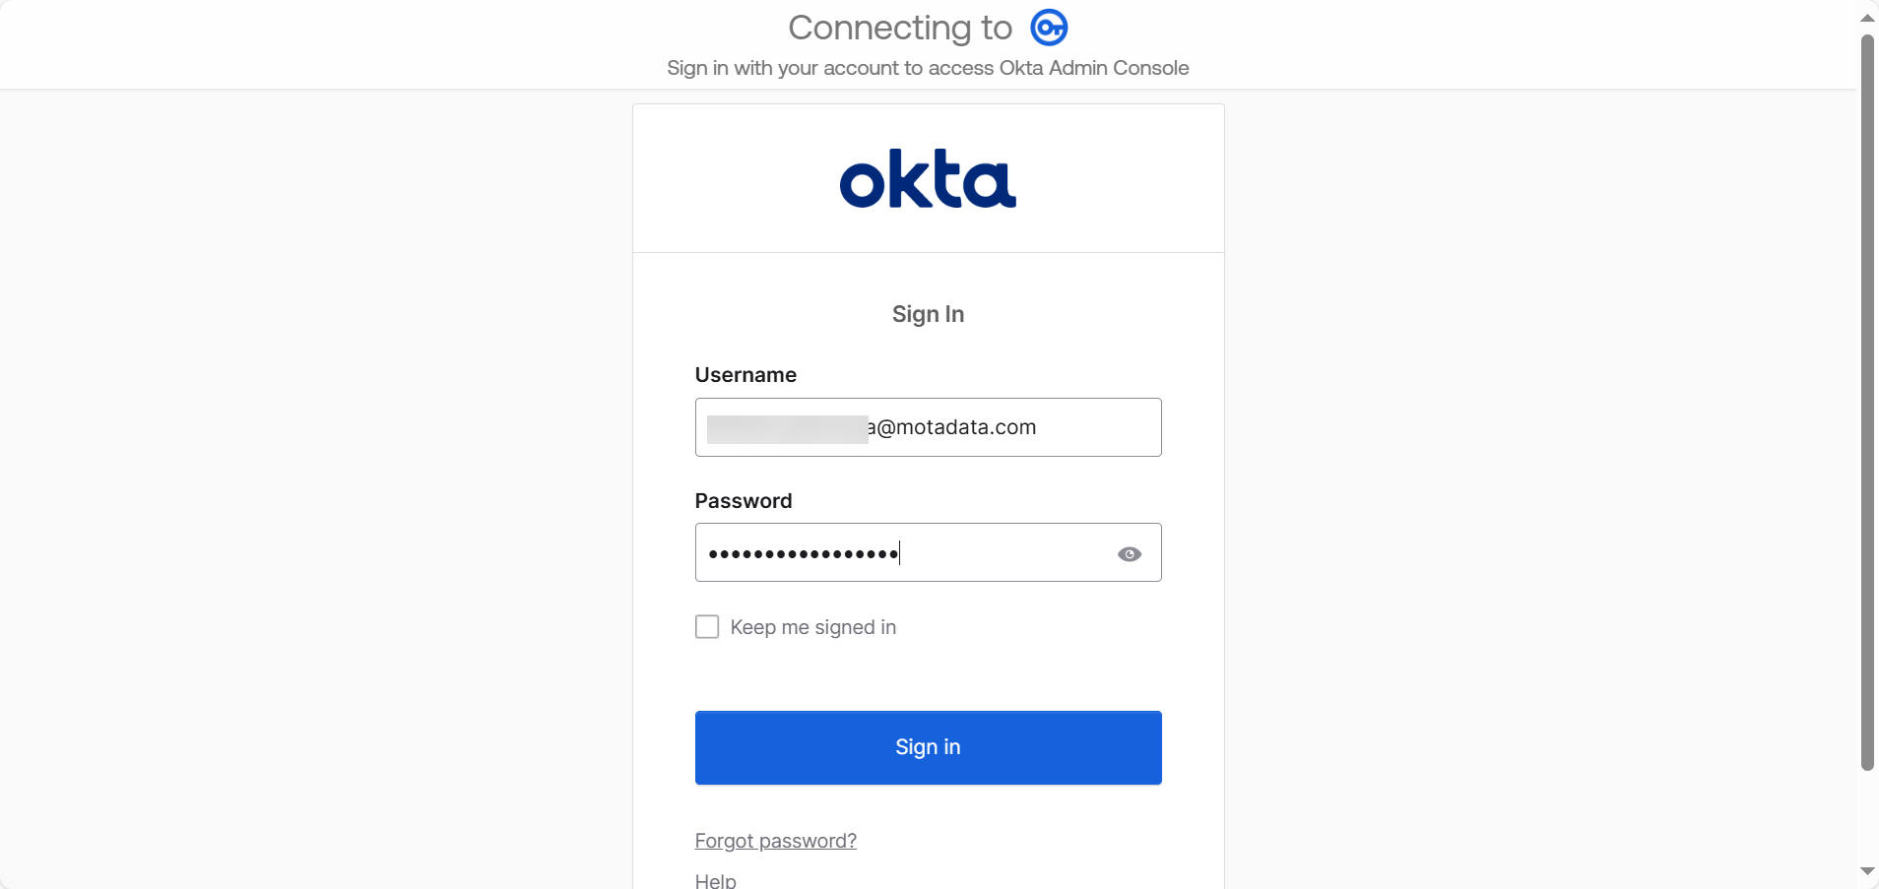
Task: Click the scrollbar up arrow
Action: [1867, 18]
